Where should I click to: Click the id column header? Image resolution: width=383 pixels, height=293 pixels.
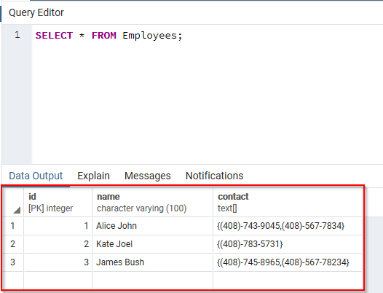58,203
